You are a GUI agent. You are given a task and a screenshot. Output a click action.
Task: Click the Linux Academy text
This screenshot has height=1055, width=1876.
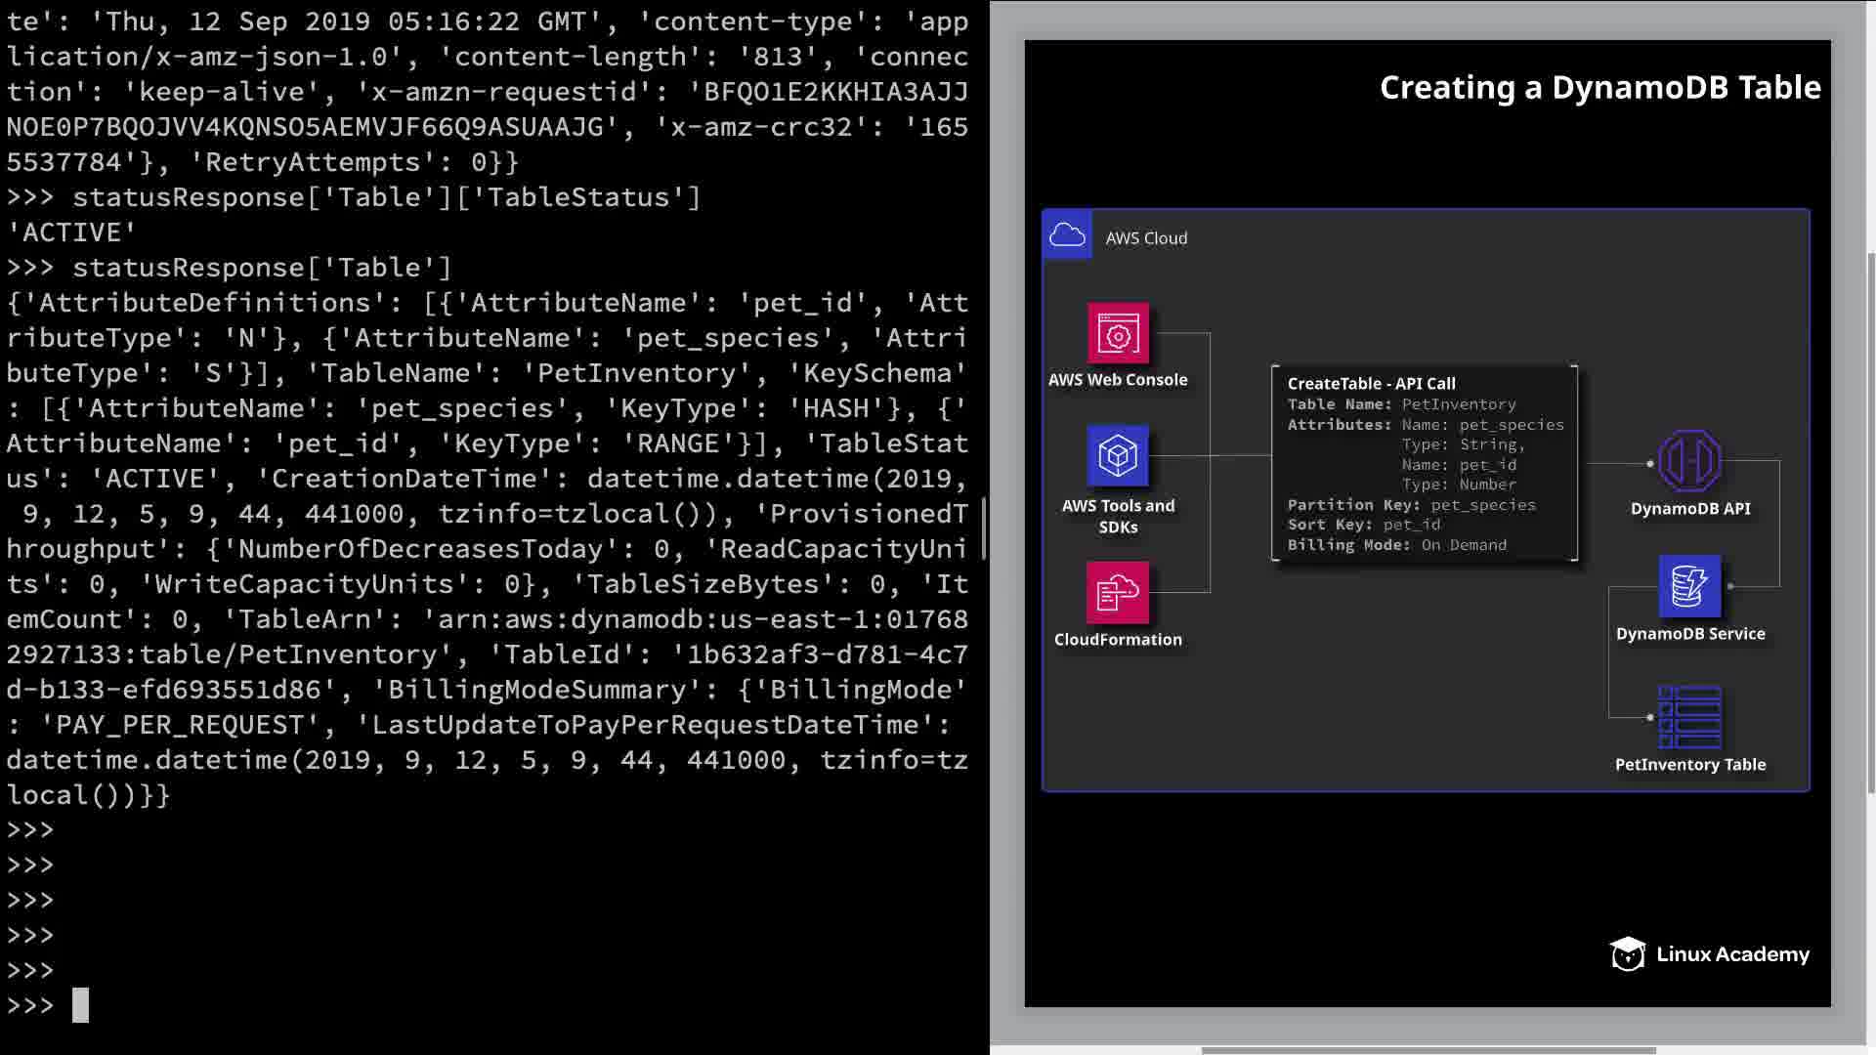1732,954
